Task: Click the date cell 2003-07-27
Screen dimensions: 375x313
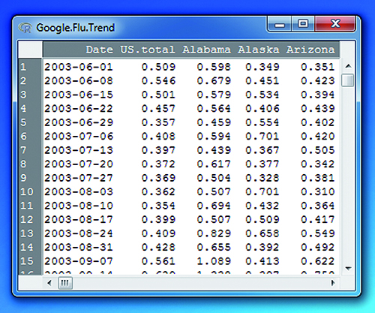Action: coord(79,178)
